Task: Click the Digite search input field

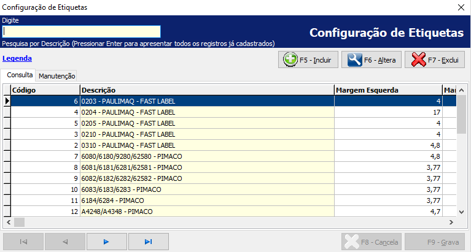Action: click(x=82, y=31)
